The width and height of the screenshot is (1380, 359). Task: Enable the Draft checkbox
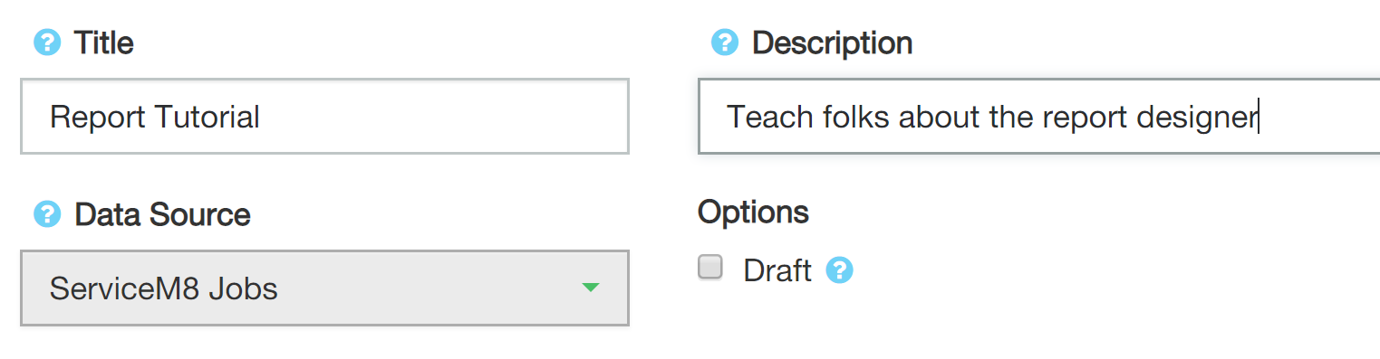pos(710,267)
